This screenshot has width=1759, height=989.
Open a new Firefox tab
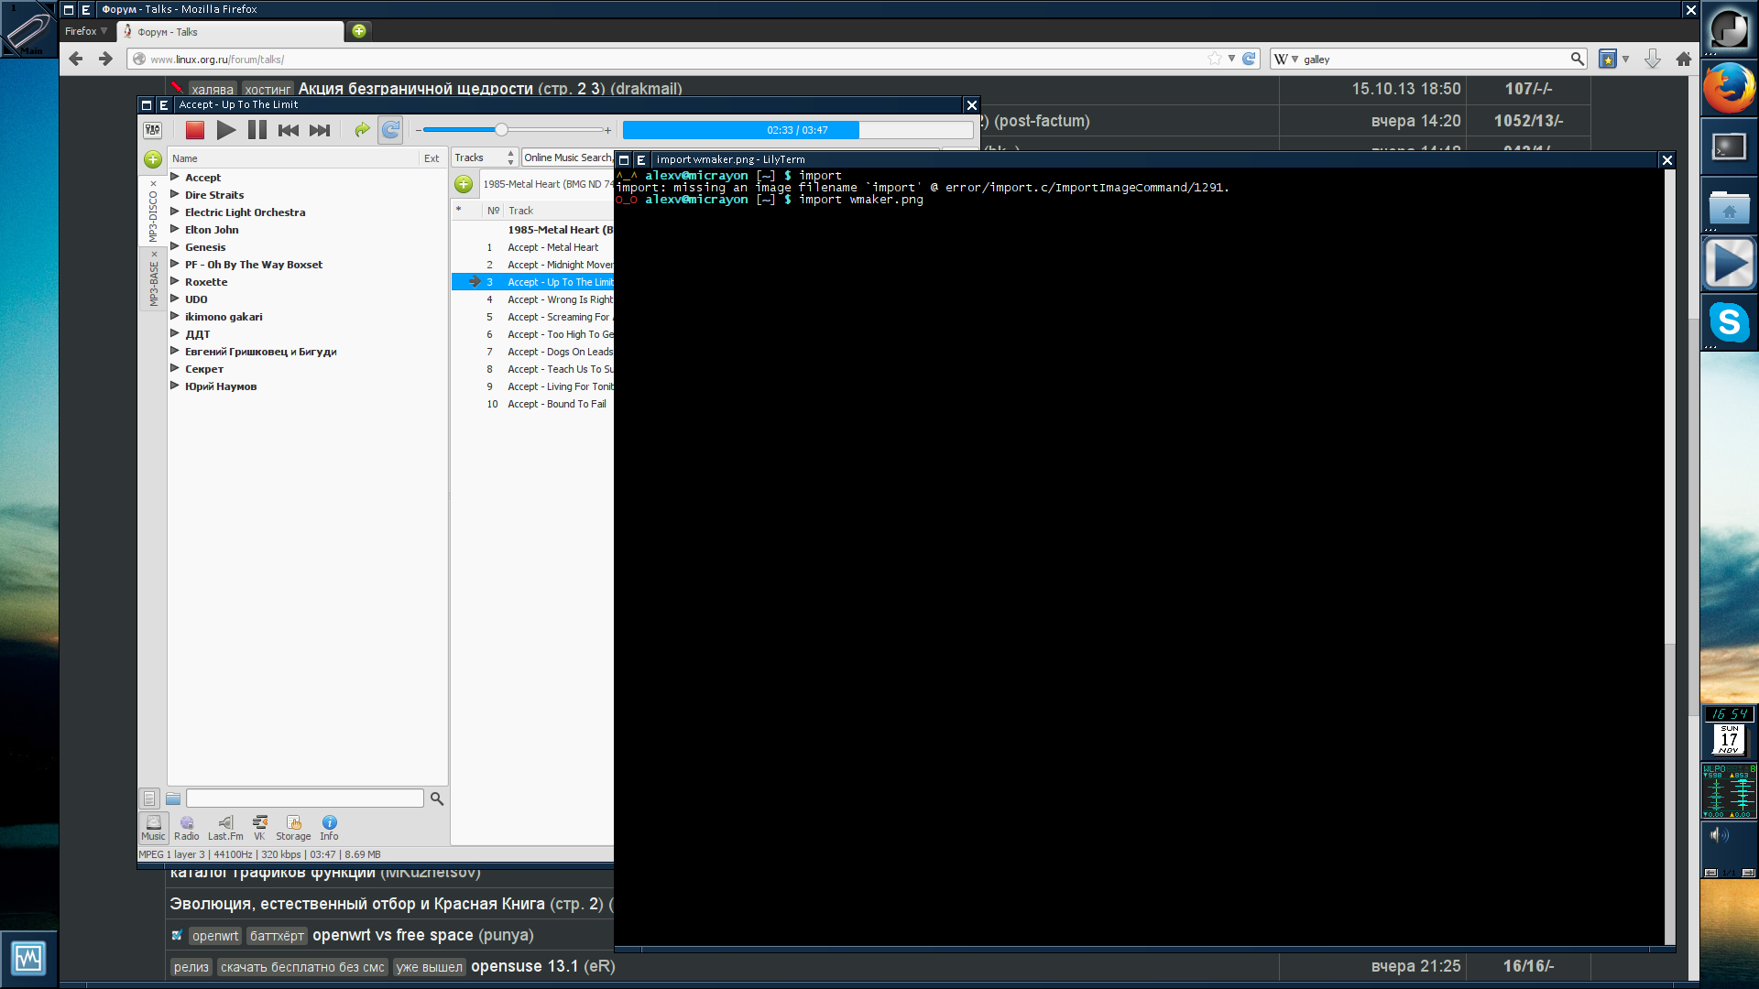coord(359,31)
